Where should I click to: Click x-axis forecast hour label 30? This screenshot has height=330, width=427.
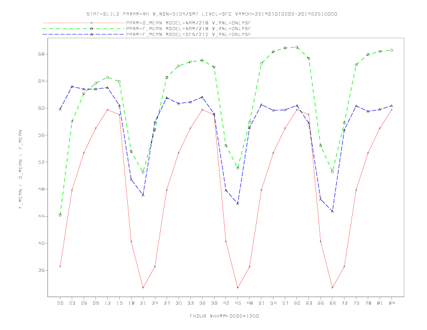click(178, 303)
